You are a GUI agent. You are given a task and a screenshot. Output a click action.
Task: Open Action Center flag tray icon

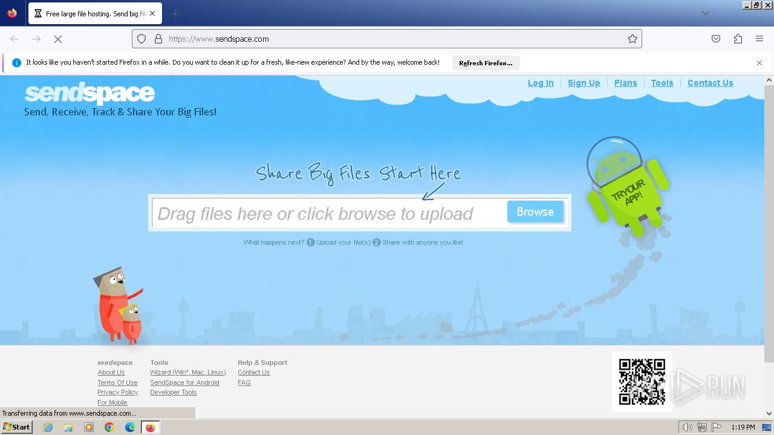pos(717,427)
